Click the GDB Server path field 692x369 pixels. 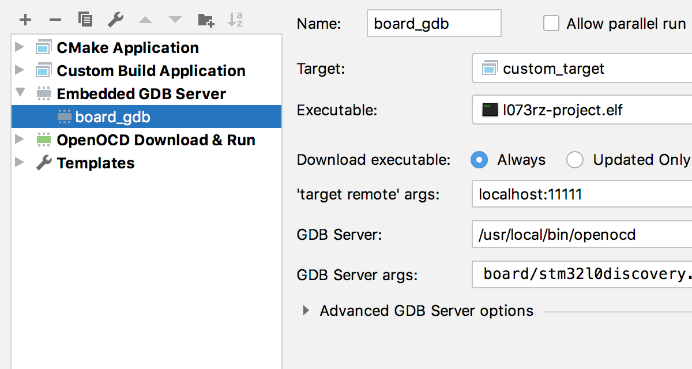tap(582, 235)
